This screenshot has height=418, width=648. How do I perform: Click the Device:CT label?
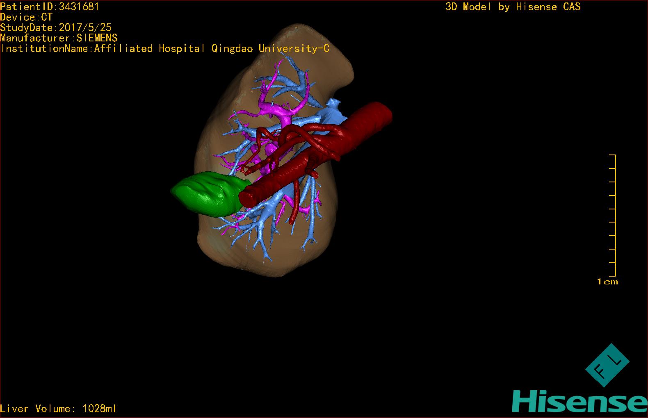(26, 18)
